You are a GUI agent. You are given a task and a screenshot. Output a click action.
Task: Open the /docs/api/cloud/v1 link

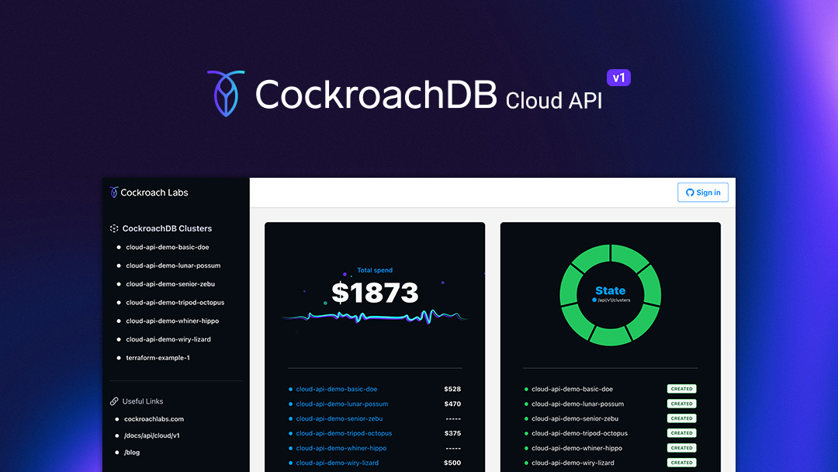click(x=154, y=435)
